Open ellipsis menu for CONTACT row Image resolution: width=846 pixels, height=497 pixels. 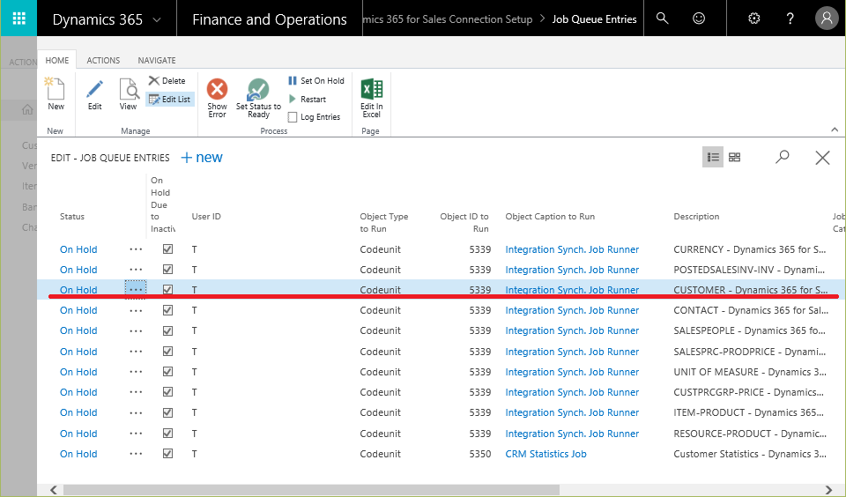[x=136, y=310]
